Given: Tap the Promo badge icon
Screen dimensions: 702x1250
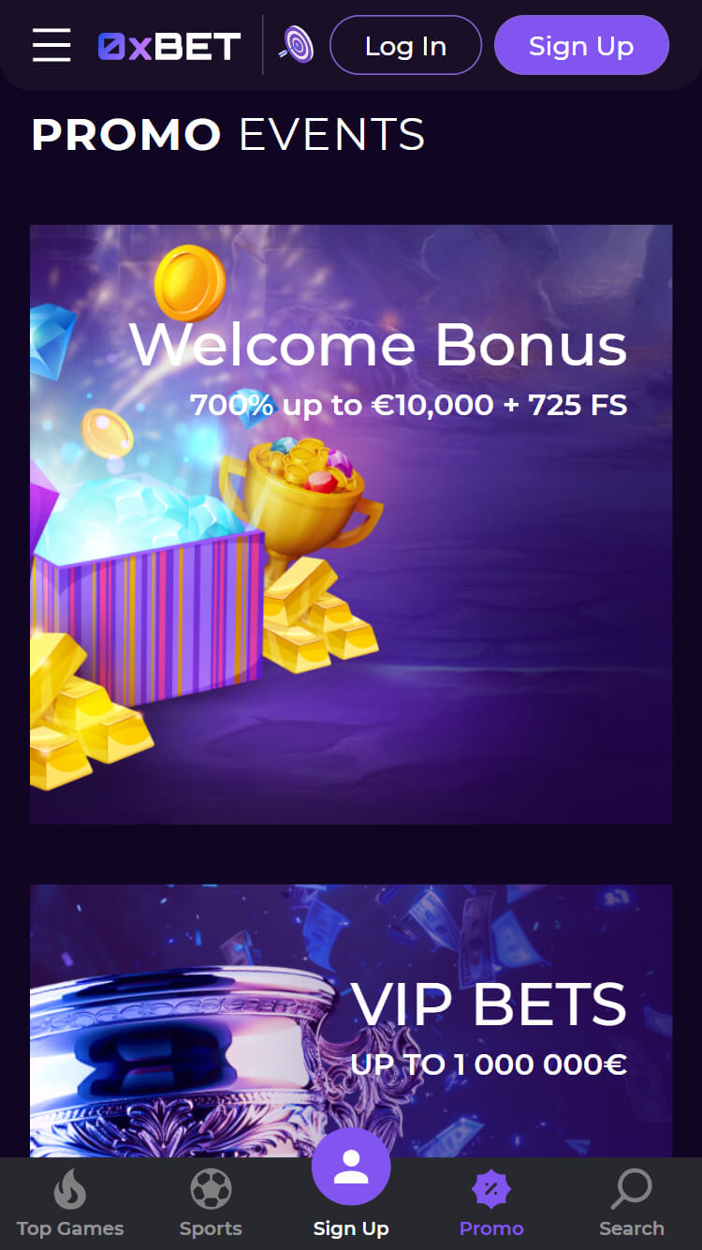Looking at the screenshot, I should pyautogui.click(x=491, y=1190).
